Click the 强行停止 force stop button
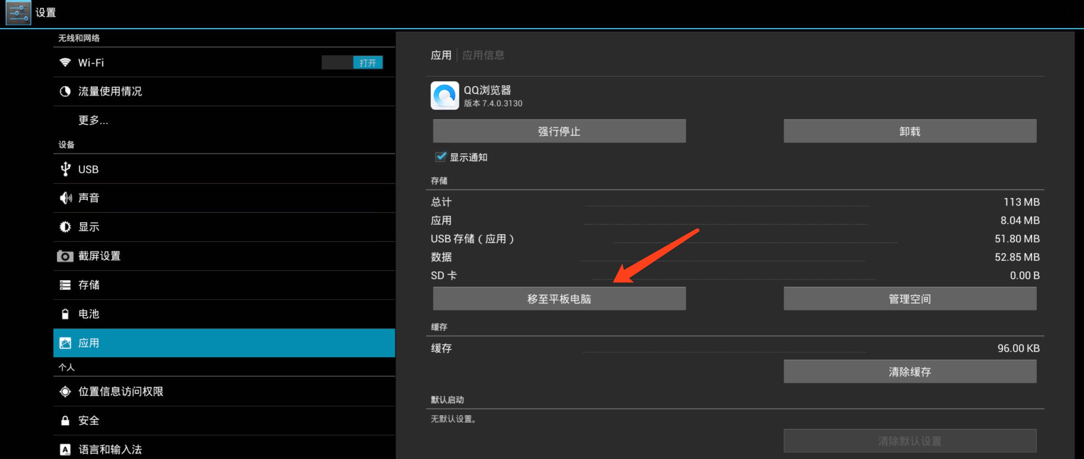Image resolution: width=1084 pixels, height=459 pixels. click(559, 131)
